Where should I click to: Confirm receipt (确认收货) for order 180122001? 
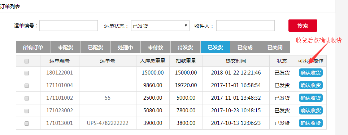pyautogui.click(x=311, y=73)
